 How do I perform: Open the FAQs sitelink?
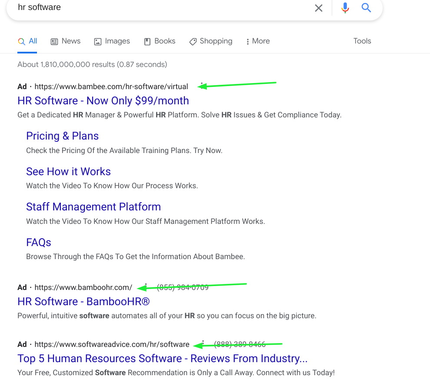(39, 243)
